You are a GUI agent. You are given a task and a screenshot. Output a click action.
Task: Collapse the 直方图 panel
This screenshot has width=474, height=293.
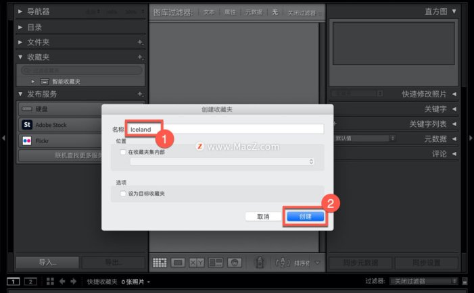click(x=454, y=11)
